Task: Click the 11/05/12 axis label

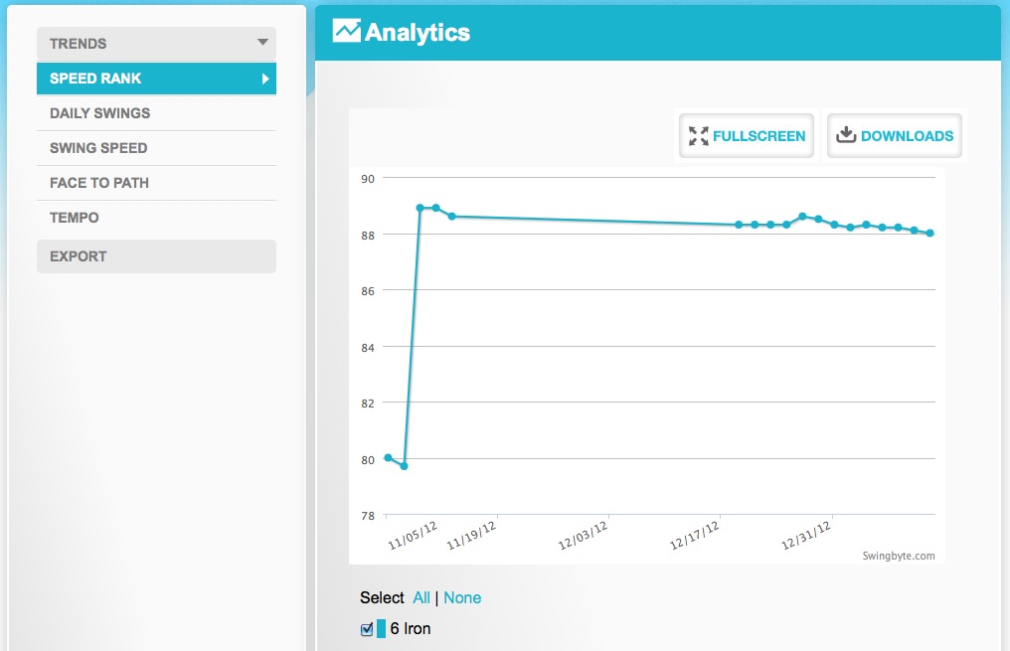Action: [413, 536]
